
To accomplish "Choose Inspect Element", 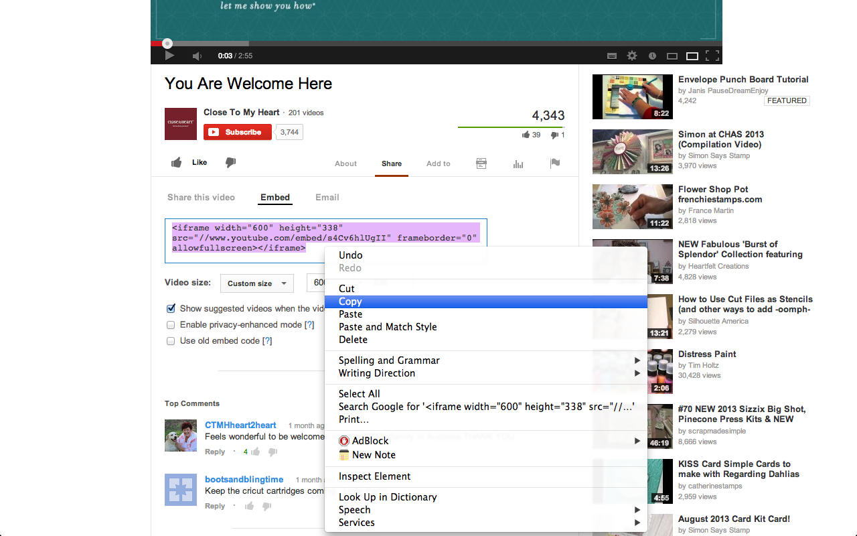I will tap(485, 476).
